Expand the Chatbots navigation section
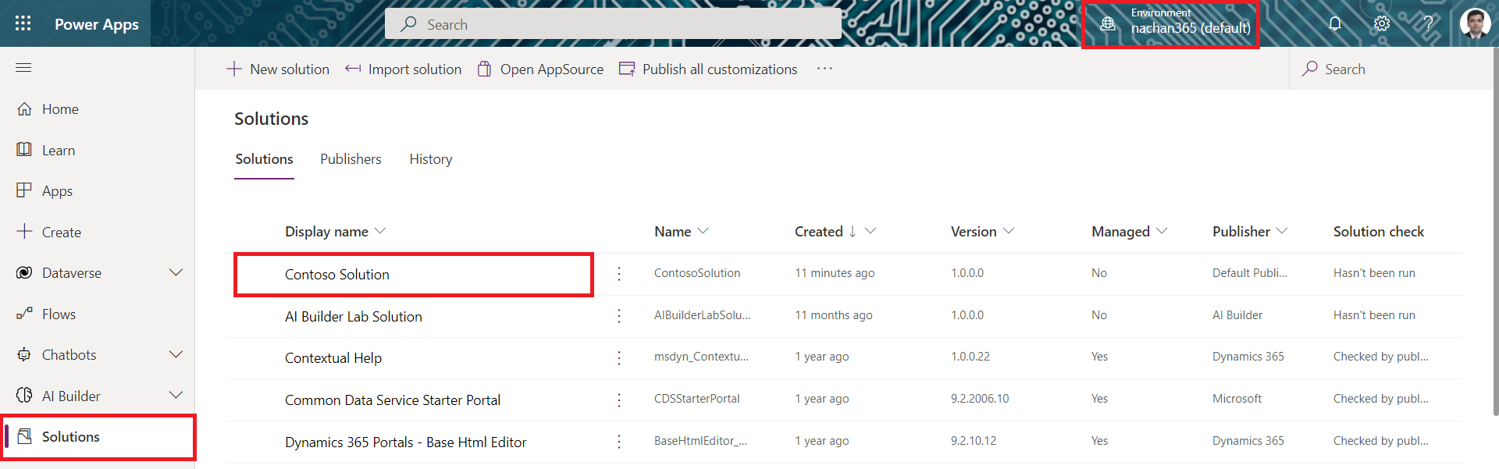Screen dimensions: 1499x469 (176, 354)
